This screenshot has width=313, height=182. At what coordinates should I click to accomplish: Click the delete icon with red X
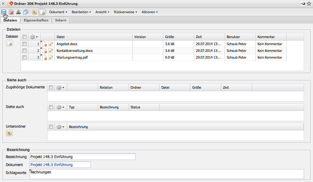(11, 12)
